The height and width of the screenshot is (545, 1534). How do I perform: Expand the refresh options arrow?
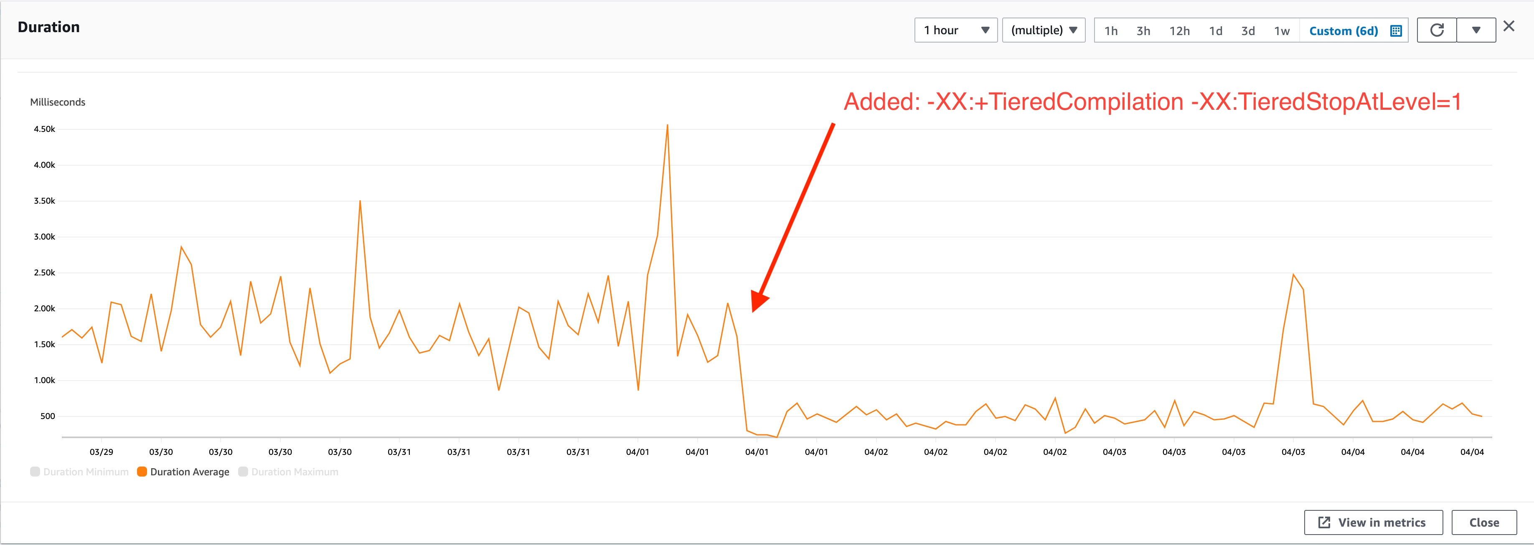[x=1477, y=30]
